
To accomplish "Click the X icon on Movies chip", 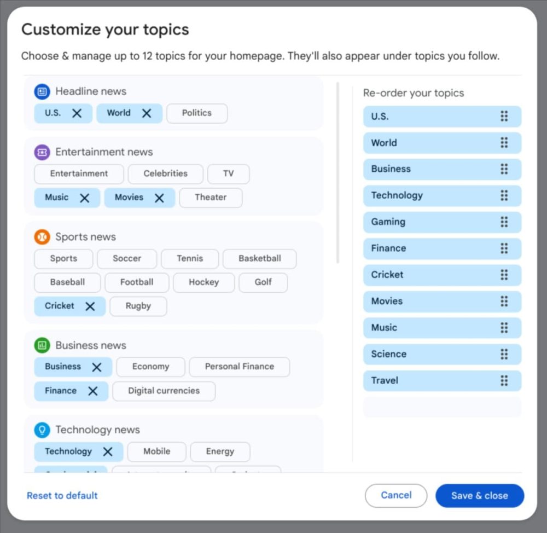I will click(159, 198).
